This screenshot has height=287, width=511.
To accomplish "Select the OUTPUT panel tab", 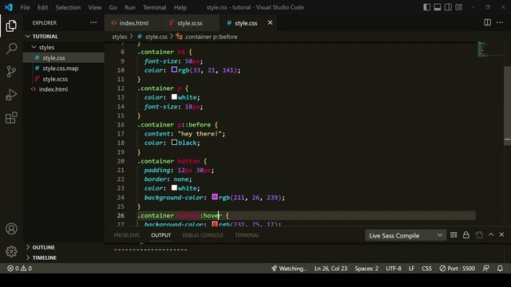I will tap(161, 235).
